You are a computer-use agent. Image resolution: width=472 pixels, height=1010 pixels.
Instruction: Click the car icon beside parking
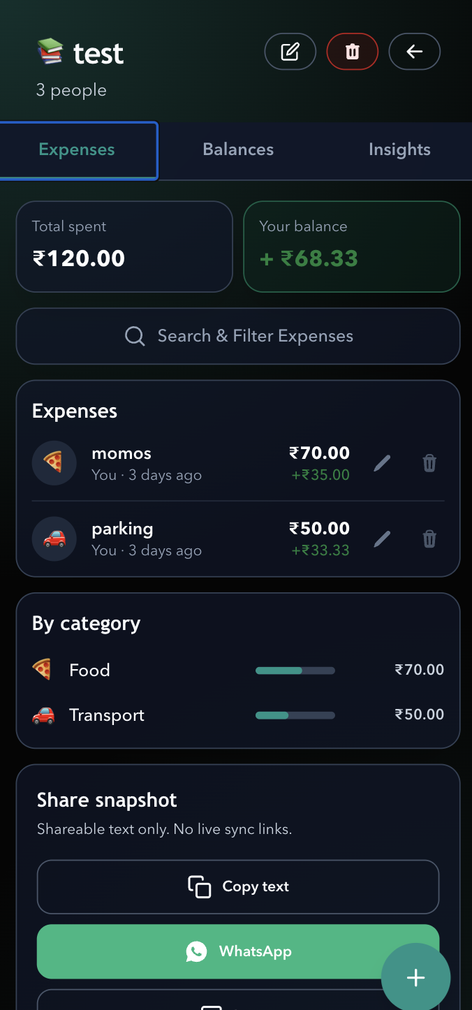pyautogui.click(x=54, y=539)
